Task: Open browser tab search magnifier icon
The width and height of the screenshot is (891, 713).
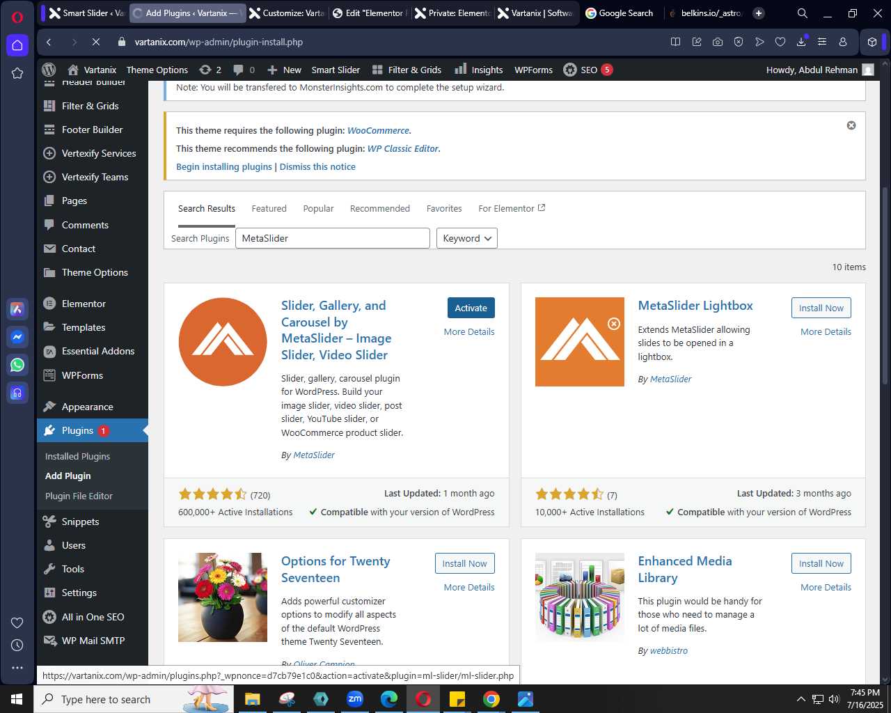Action: click(x=802, y=13)
